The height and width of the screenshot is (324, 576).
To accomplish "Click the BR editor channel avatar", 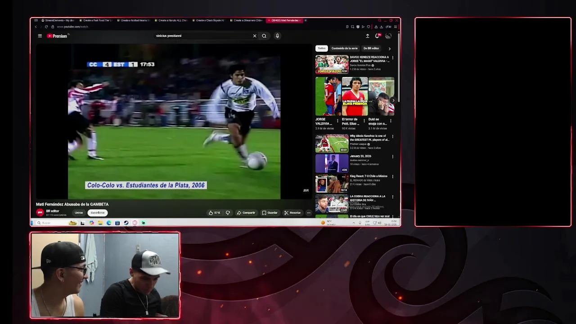I will [x=40, y=212].
